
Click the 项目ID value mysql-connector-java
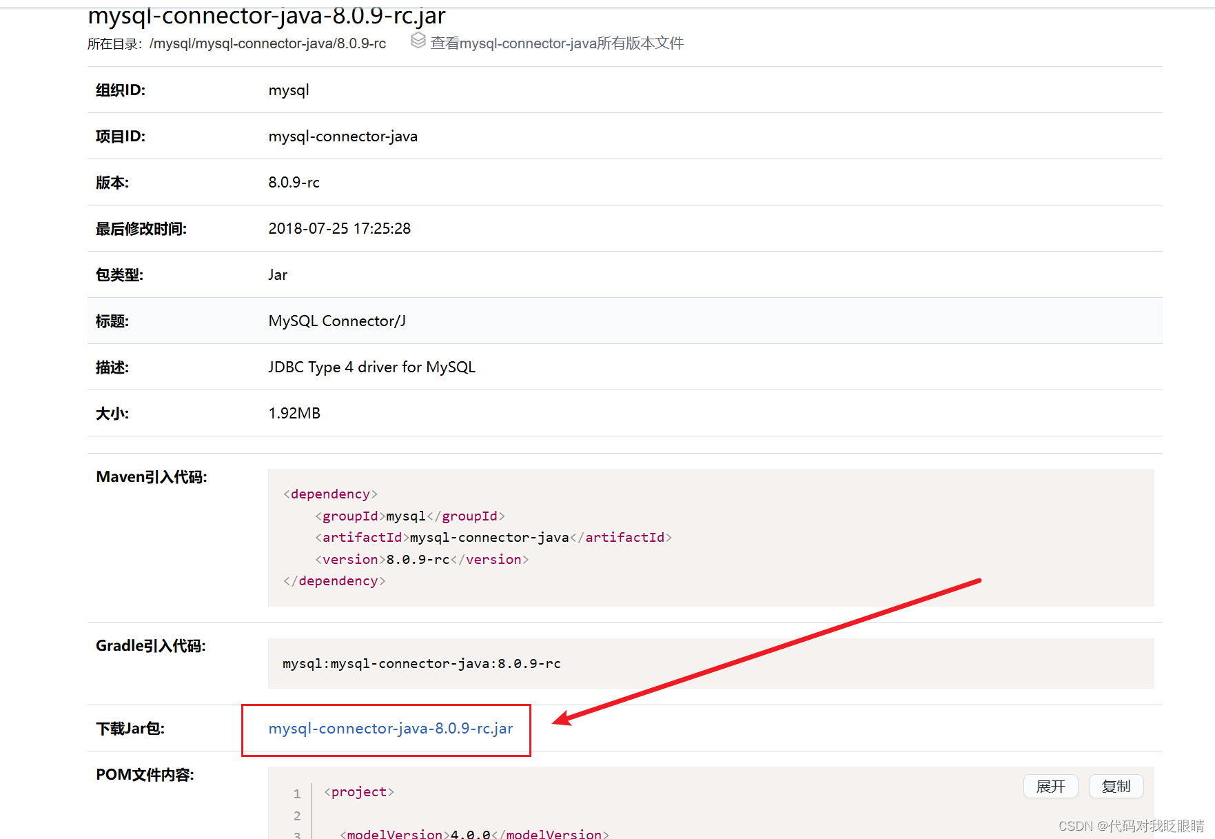(x=343, y=137)
